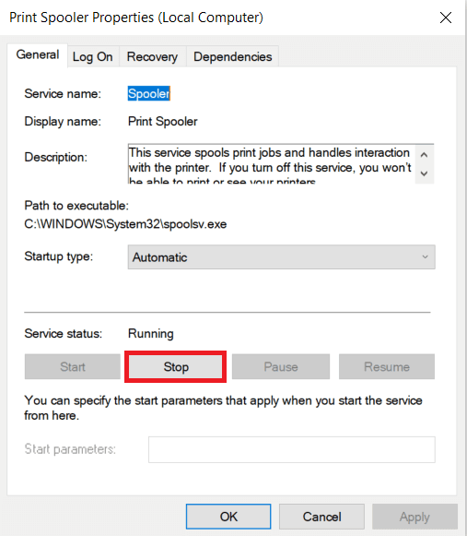Stop the Print Spooler service

tap(175, 367)
